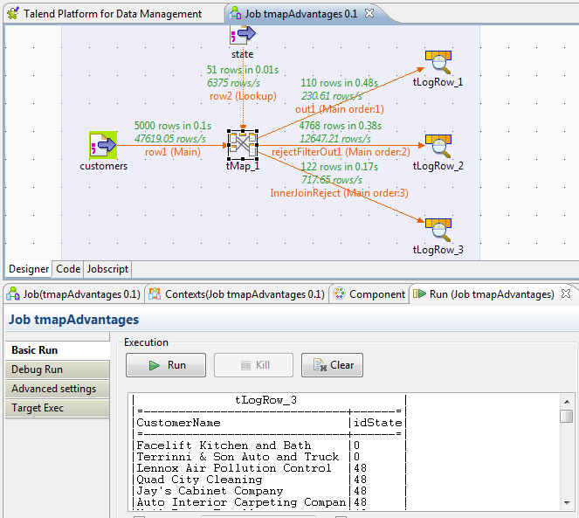Screen dimensions: 579x518
Task: Click the Clear button
Action: tap(332, 365)
